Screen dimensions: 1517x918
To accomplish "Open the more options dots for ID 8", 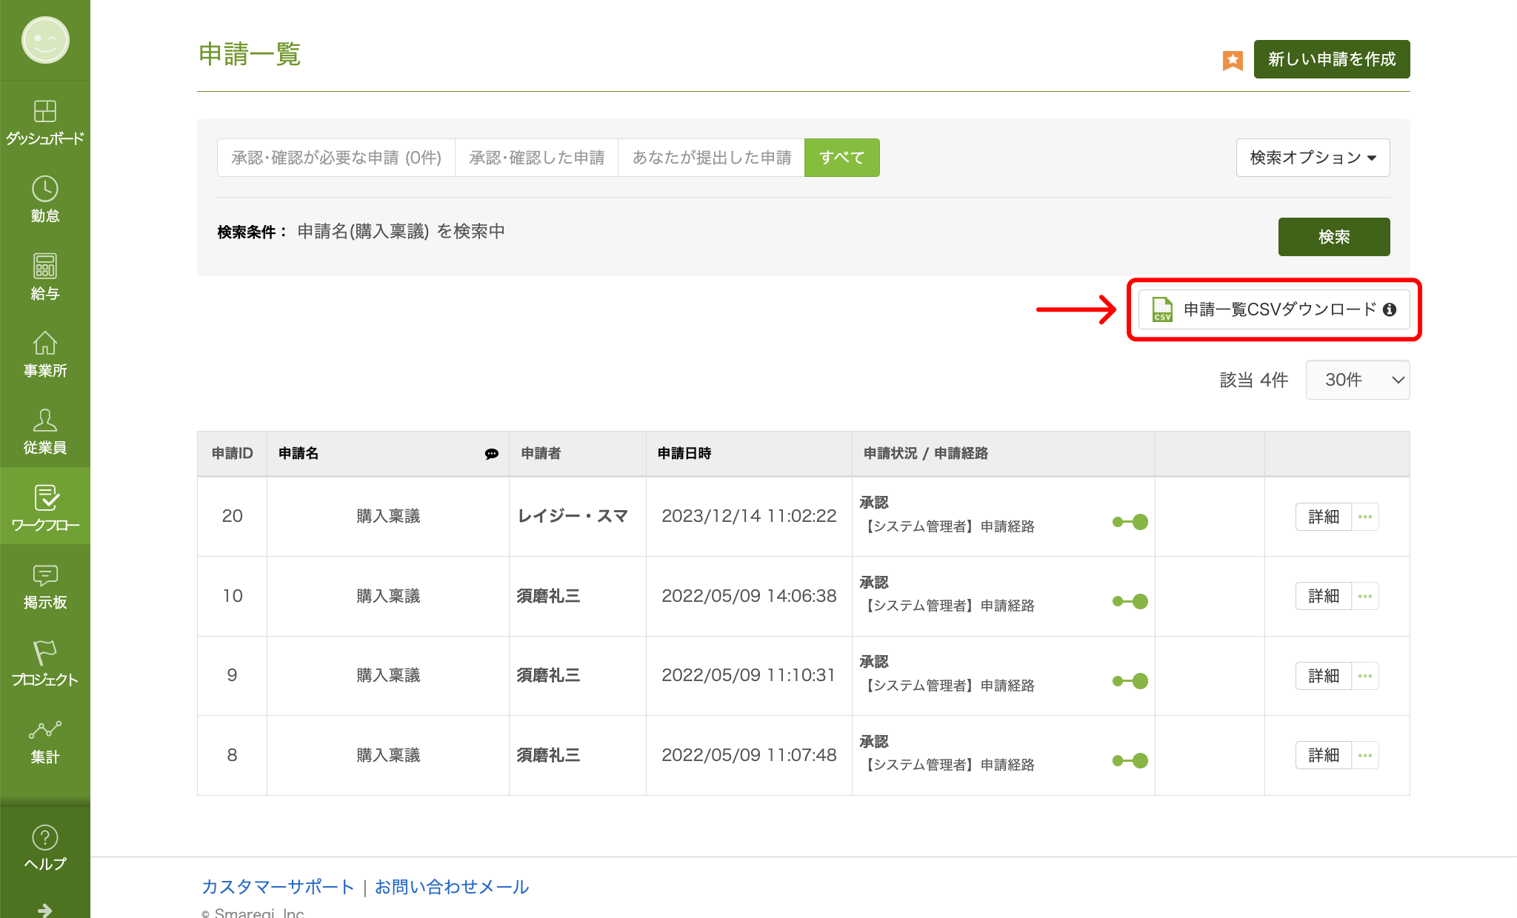I will tap(1365, 755).
